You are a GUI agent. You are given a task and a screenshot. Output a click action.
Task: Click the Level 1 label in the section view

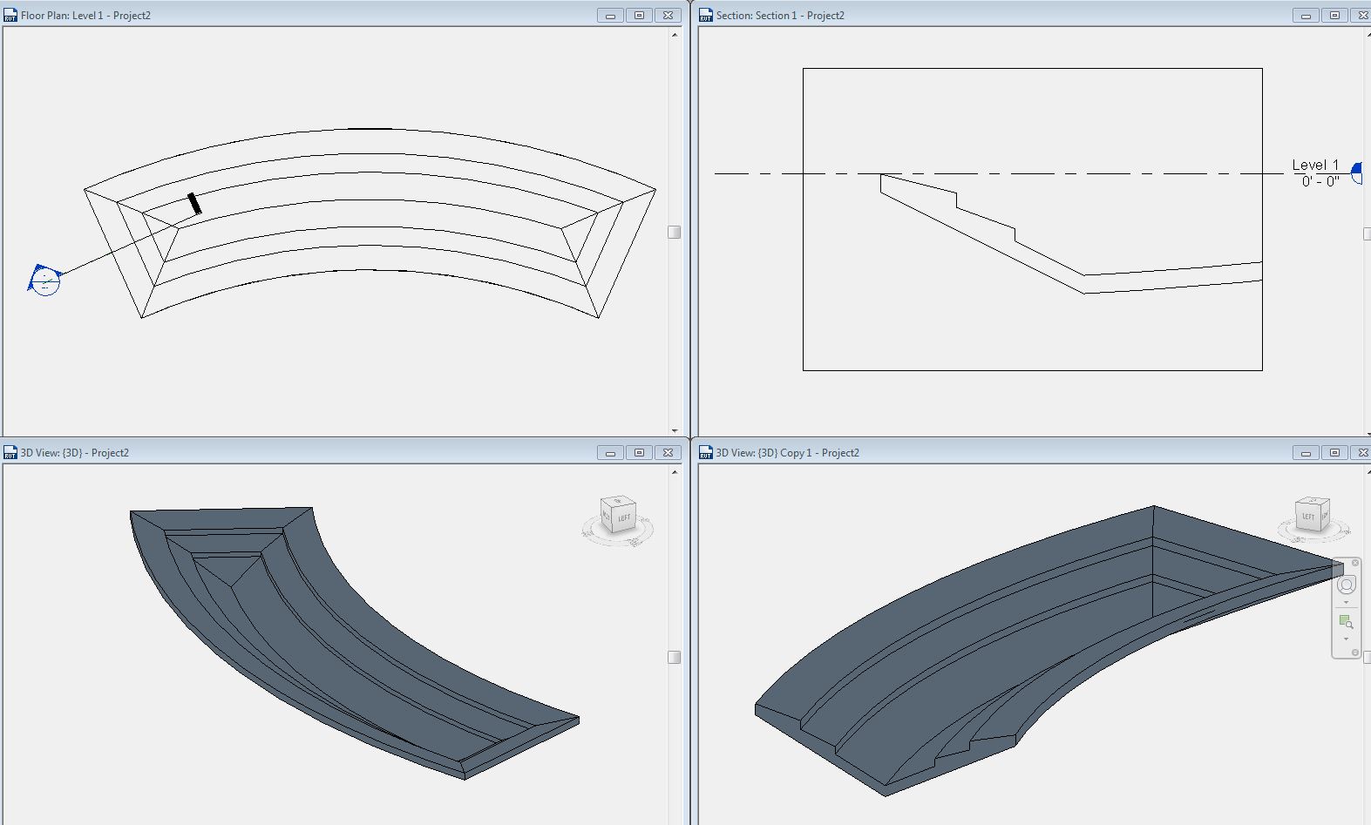pyautogui.click(x=1315, y=165)
